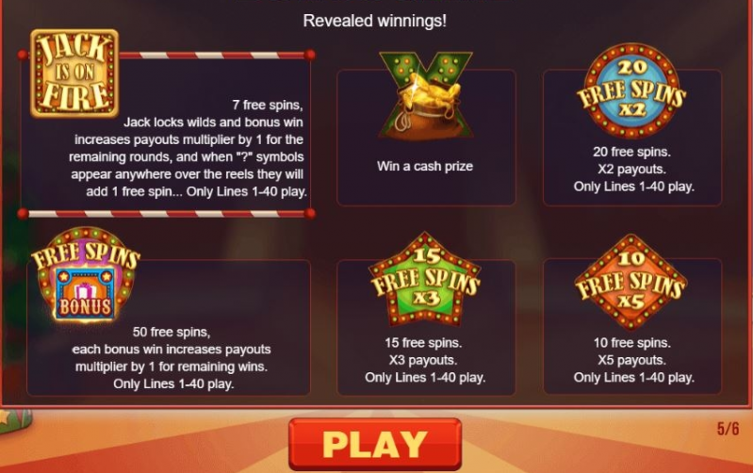Select '15 free spins. X3 payouts' text
The image size is (753, 473).
click(423, 351)
